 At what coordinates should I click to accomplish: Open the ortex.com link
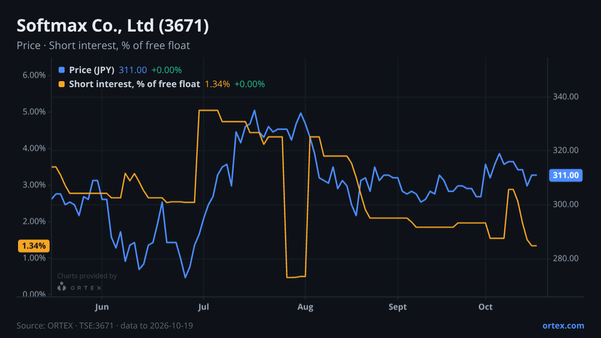click(563, 325)
